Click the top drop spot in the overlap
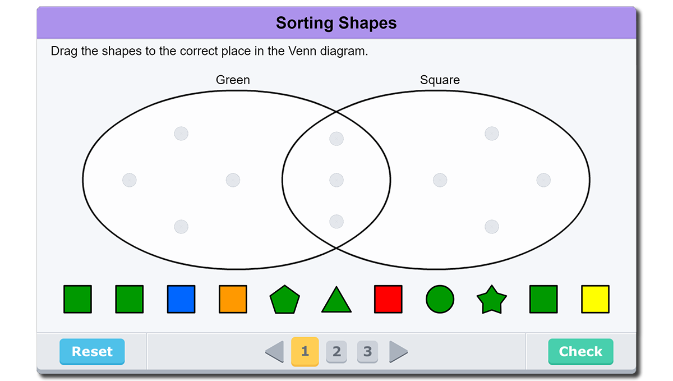The height and width of the screenshot is (381, 673). pyautogui.click(x=336, y=139)
